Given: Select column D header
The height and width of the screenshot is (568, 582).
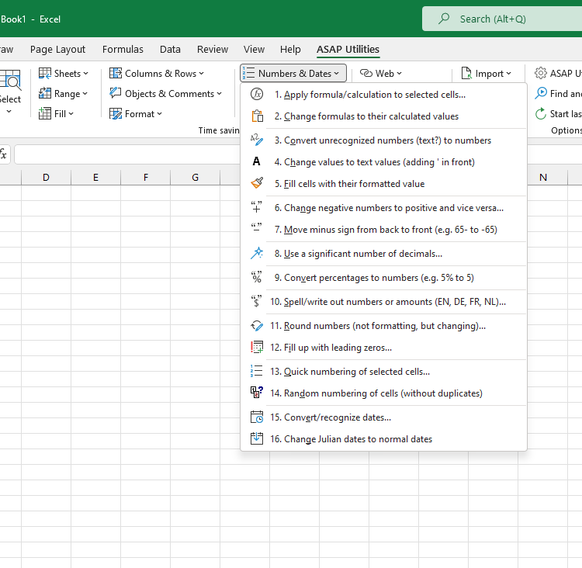Looking at the screenshot, I should coord(46,177).
